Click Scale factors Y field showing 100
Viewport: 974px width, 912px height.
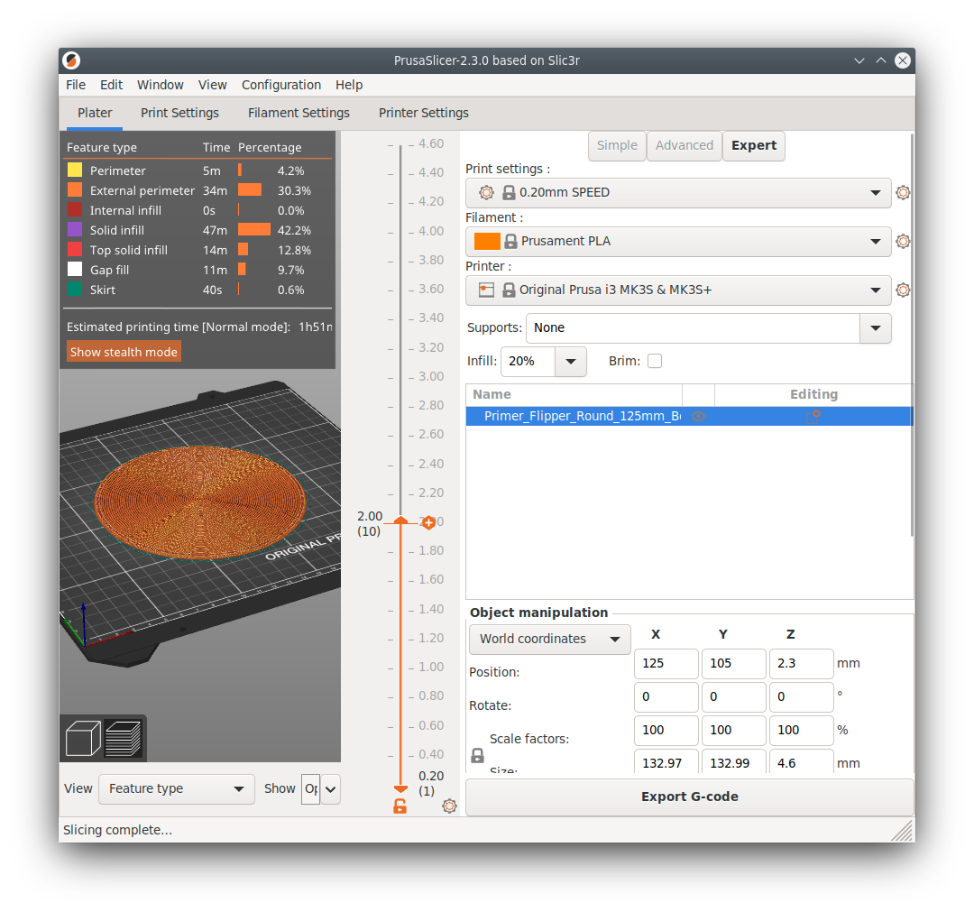733,731
